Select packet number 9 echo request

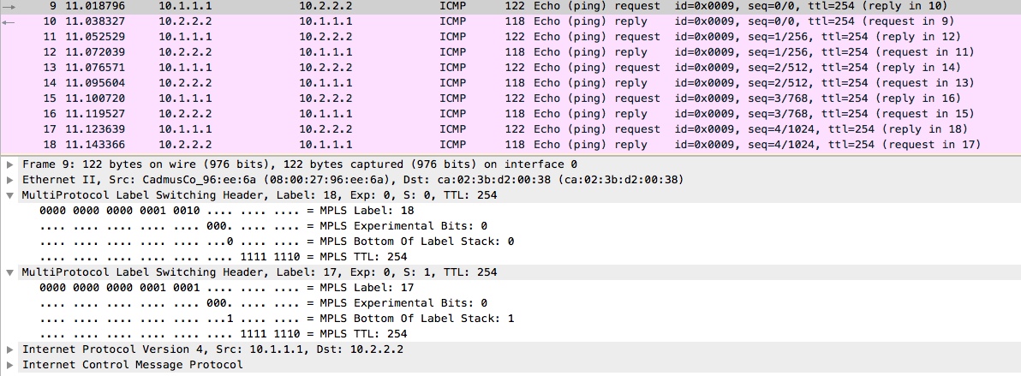pos(343,6)
